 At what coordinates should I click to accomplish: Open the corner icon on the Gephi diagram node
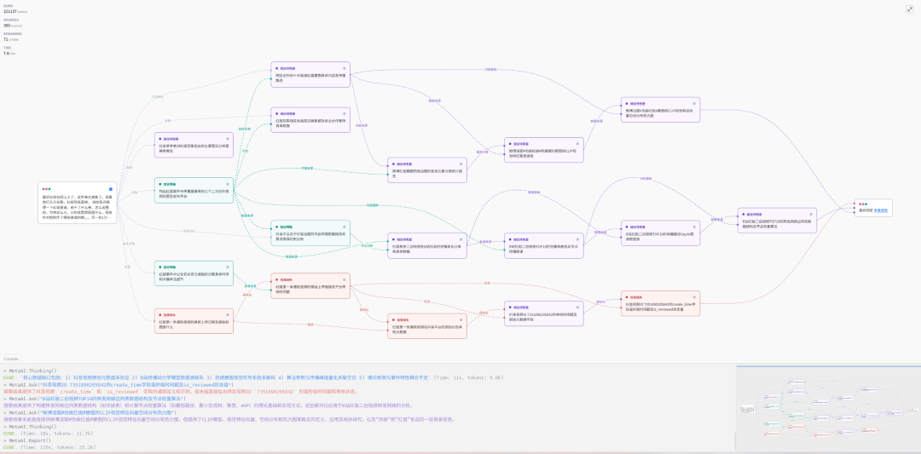coord(695,227)
